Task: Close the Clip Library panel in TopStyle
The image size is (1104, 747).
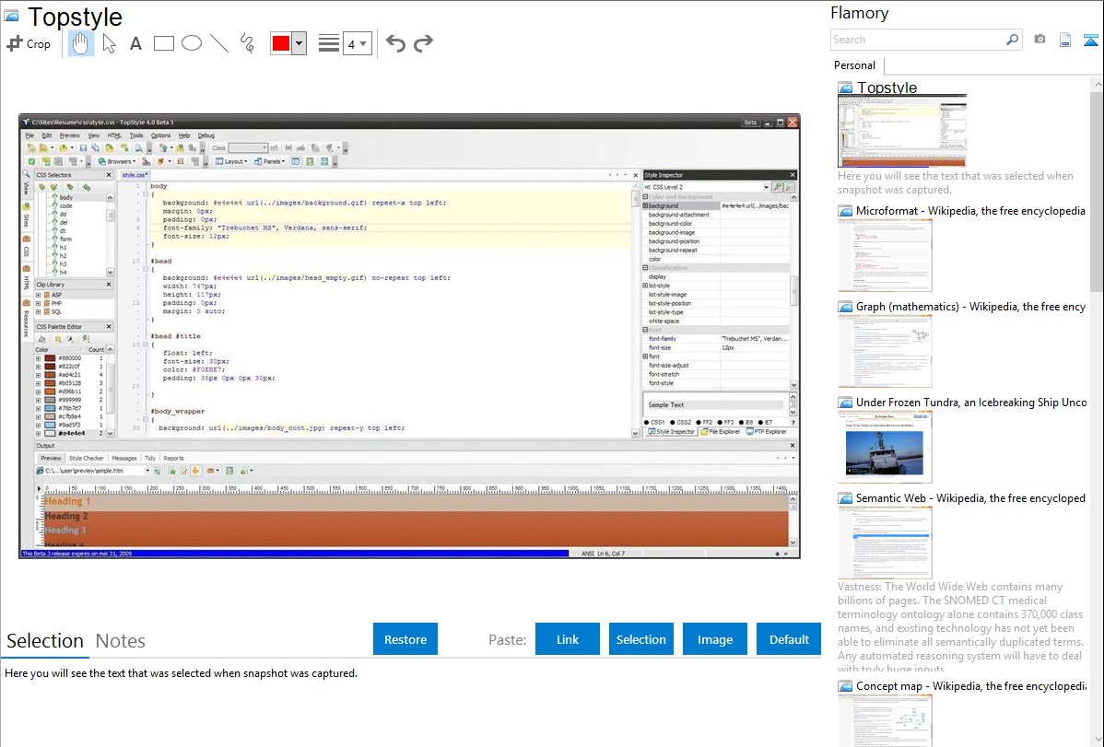Action: 109,285
